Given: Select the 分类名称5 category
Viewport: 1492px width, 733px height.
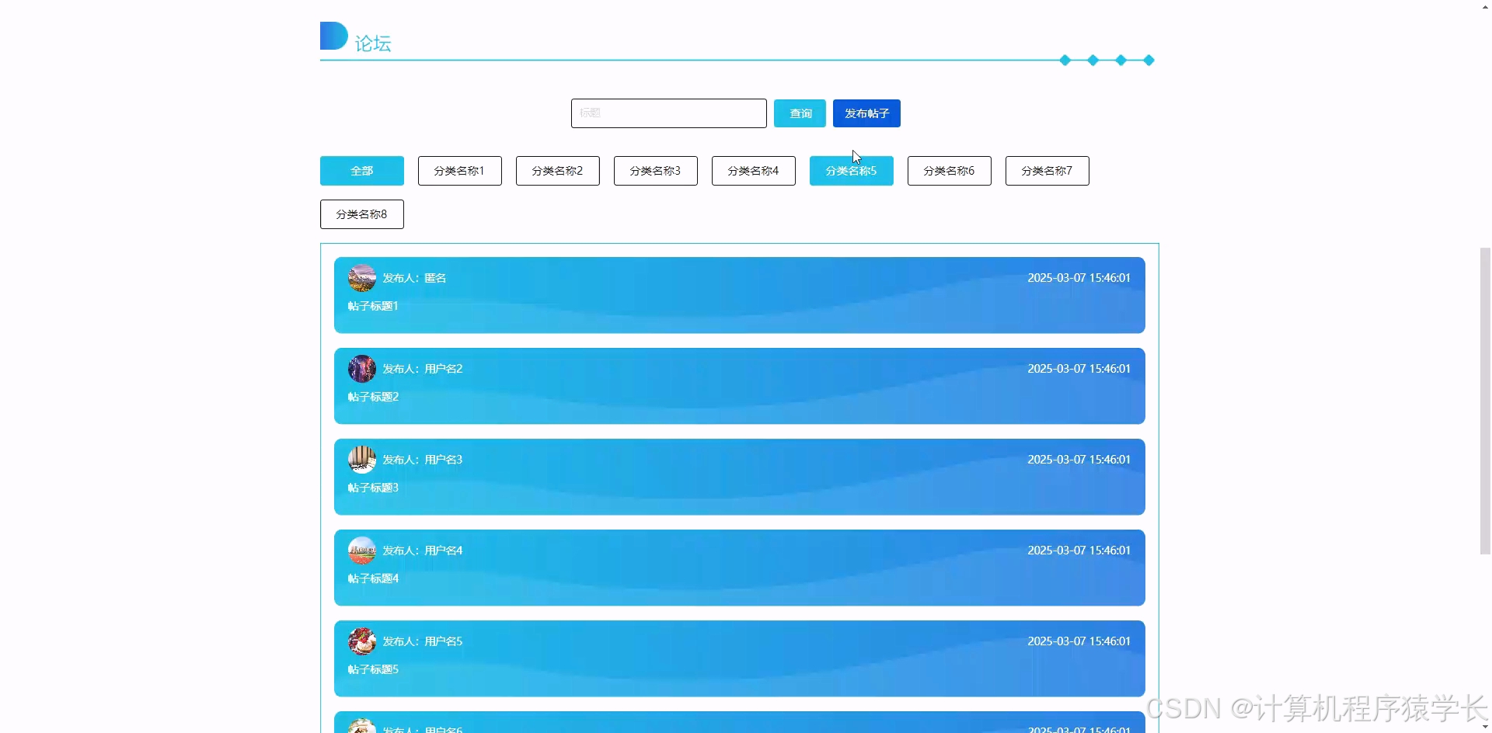Looking at the screenshot, I should click(x=852, y=171).
